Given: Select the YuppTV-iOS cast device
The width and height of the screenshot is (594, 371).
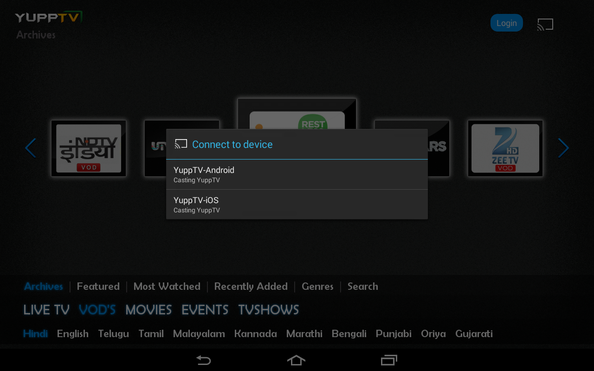Looking at the screenshot, I should coord(297,205).
